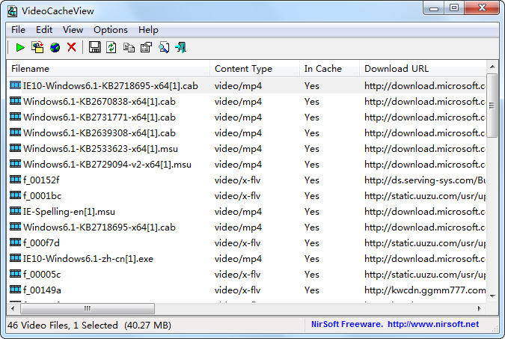Select row IE10-Windows6.1-KB2718695-x64[1].cab
This screenshot has height=339, width=505.
[246, 86]
